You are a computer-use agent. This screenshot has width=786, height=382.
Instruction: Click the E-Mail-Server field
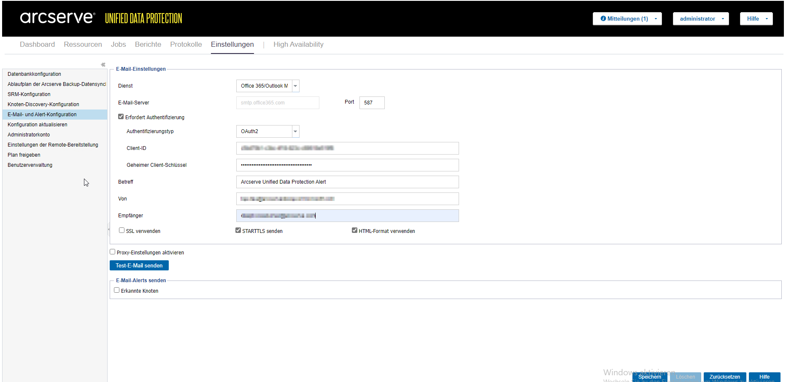click(278, 103)
